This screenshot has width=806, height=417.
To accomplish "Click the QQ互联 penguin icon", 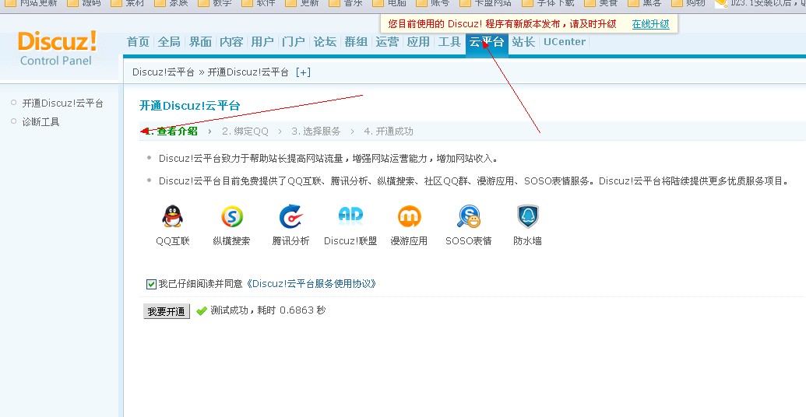I will click(x=172, y=216).
